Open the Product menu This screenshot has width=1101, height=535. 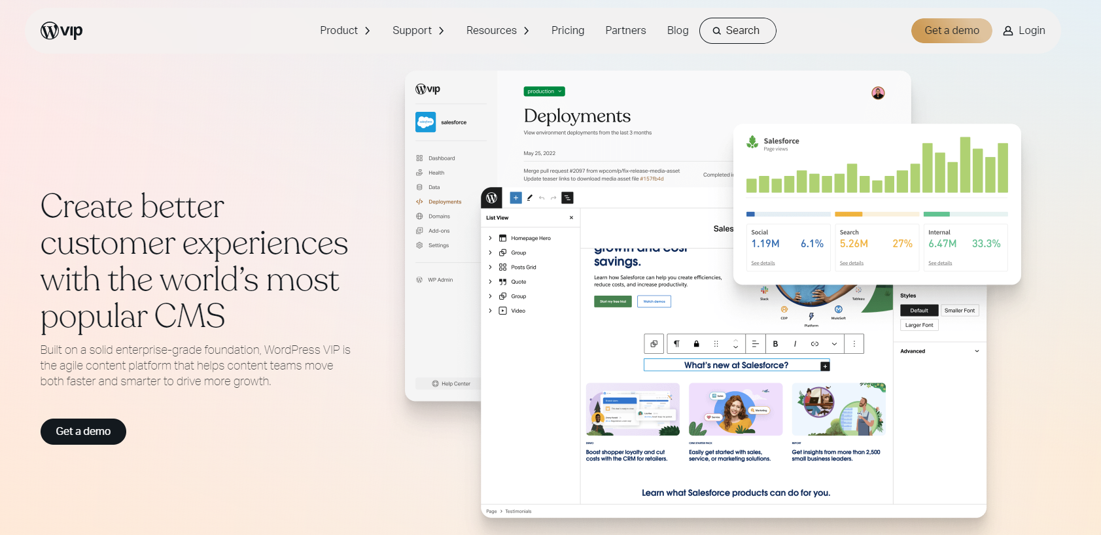point(345,31)
